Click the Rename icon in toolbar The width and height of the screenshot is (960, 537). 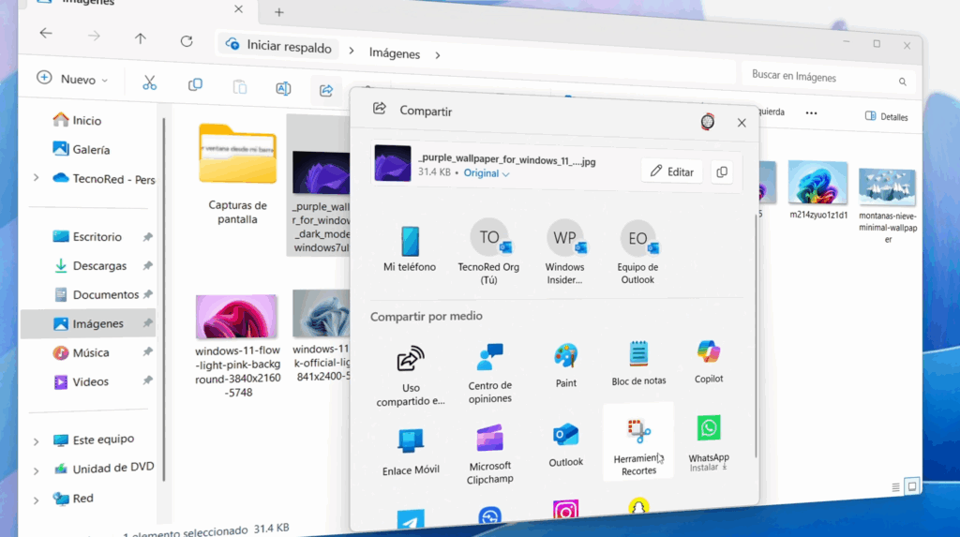click(283, 89)
